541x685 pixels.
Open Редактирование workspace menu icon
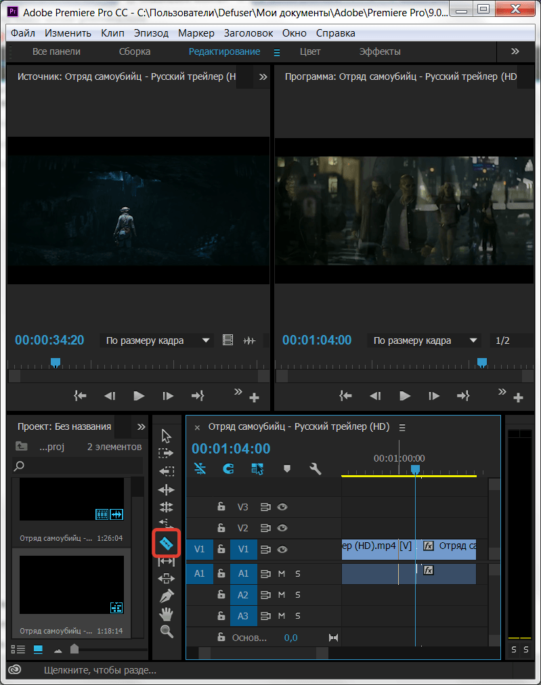tap(277, 52)
